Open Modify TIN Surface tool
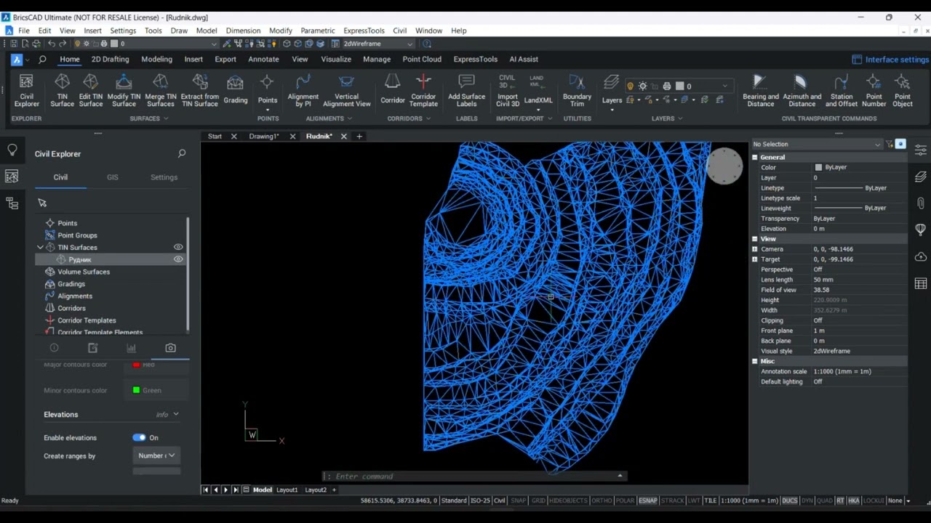 tap(124, 90)
